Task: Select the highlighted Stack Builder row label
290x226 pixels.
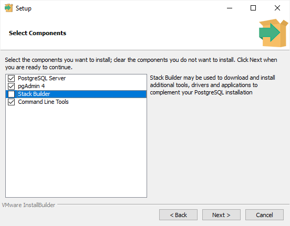Action: click(34, 94)
